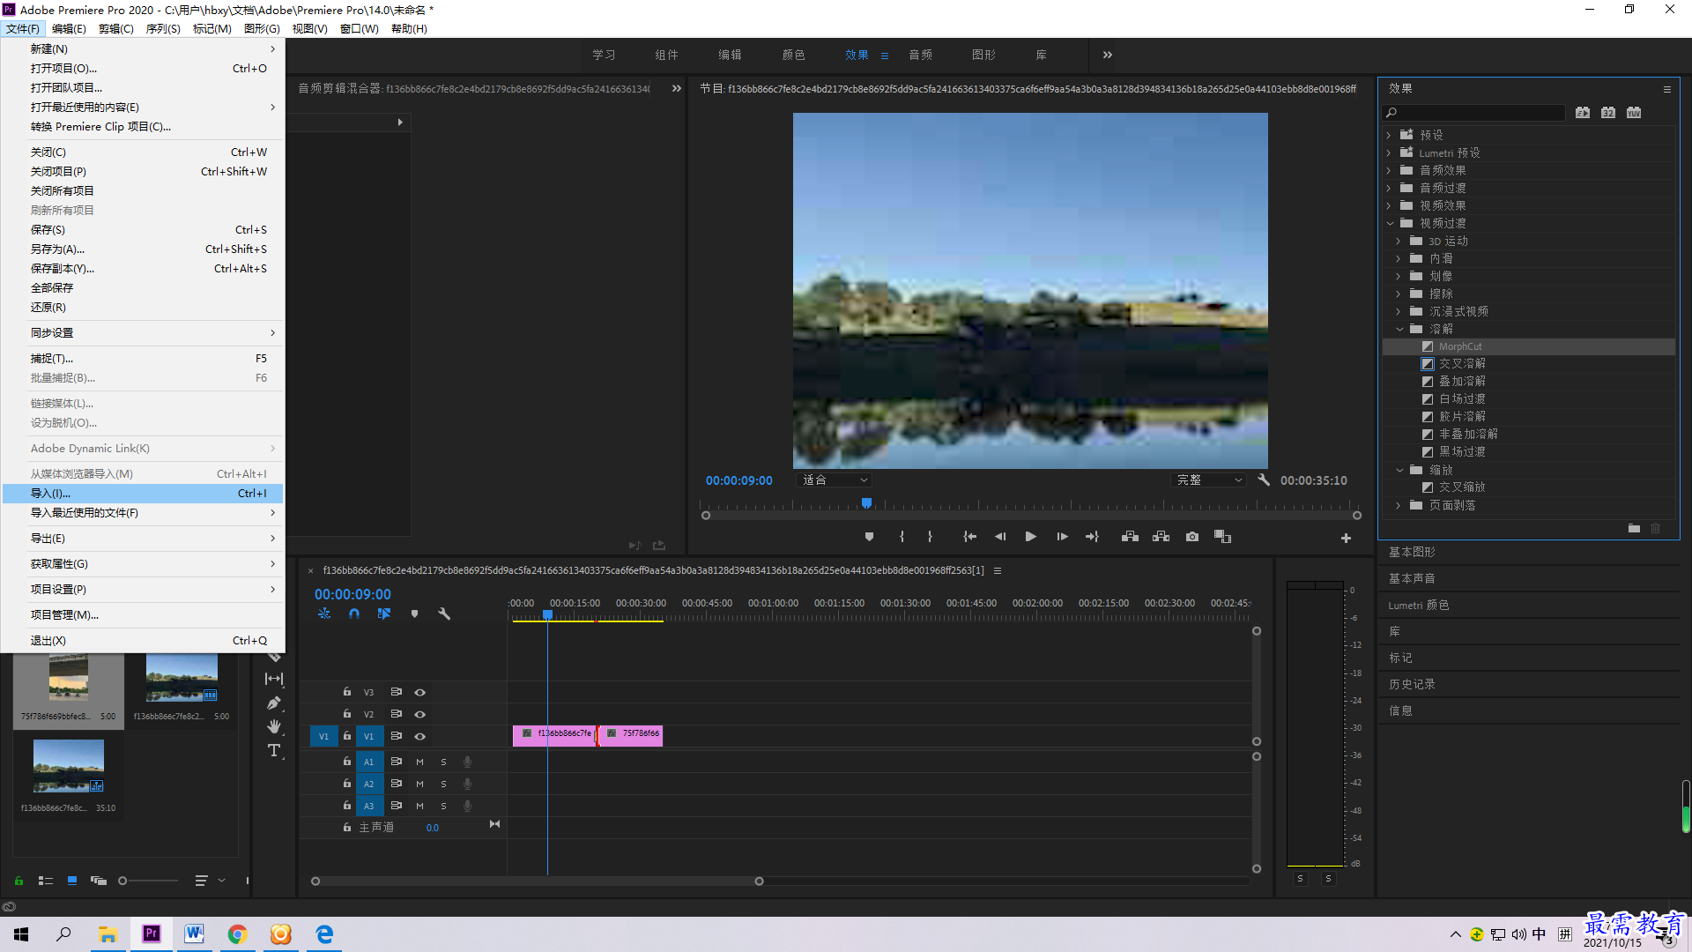The height and width of the screenshot is (952, 1692).
Task: Open the Program monitor wrench settings
Action: coord(1264,480)
